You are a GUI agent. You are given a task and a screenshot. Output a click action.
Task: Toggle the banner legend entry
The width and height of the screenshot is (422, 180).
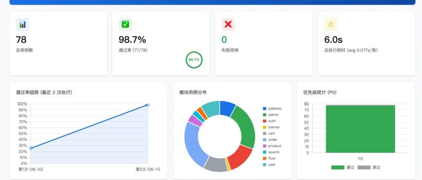click(x=271, y=127)
